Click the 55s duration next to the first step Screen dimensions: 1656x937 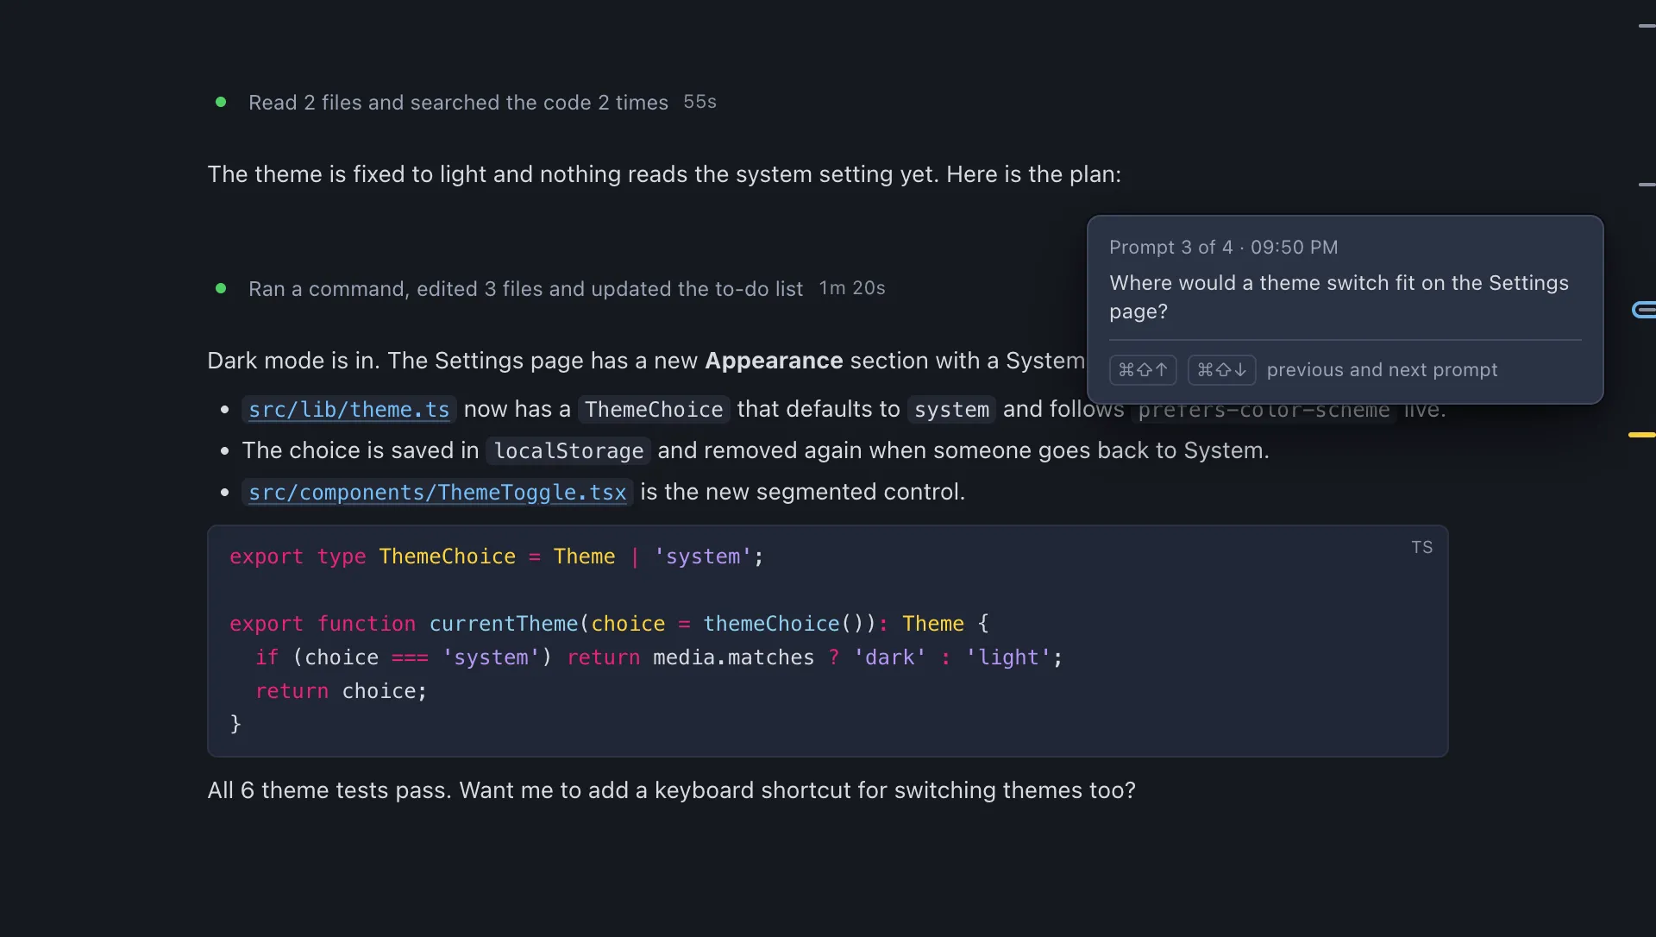point(699,102)
